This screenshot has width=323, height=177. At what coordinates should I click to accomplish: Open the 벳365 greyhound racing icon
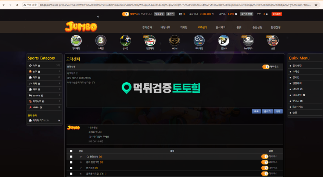click(x=224, y=40)
